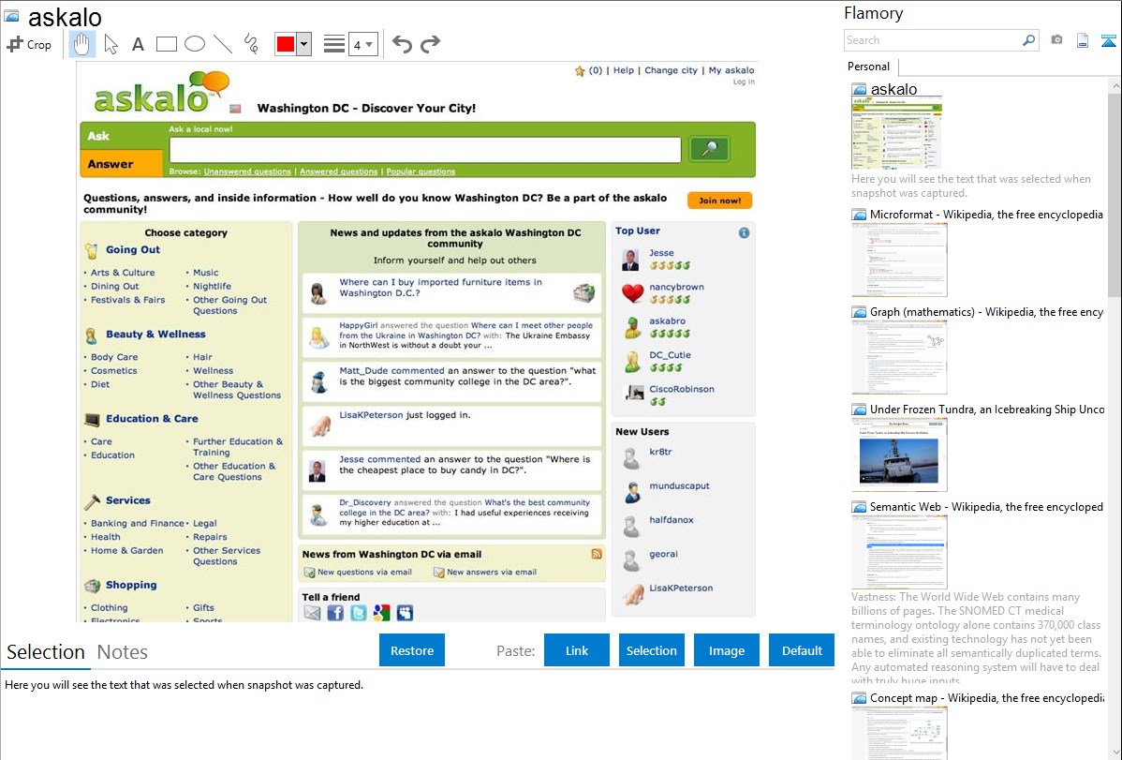The width and height of the screenshot is (1122, 760).
Task: Click top user nancybrown
Action: [676, 287]
